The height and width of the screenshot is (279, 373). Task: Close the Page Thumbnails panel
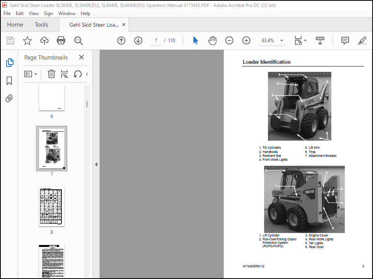pyautogui.click(x=81, y=57)
